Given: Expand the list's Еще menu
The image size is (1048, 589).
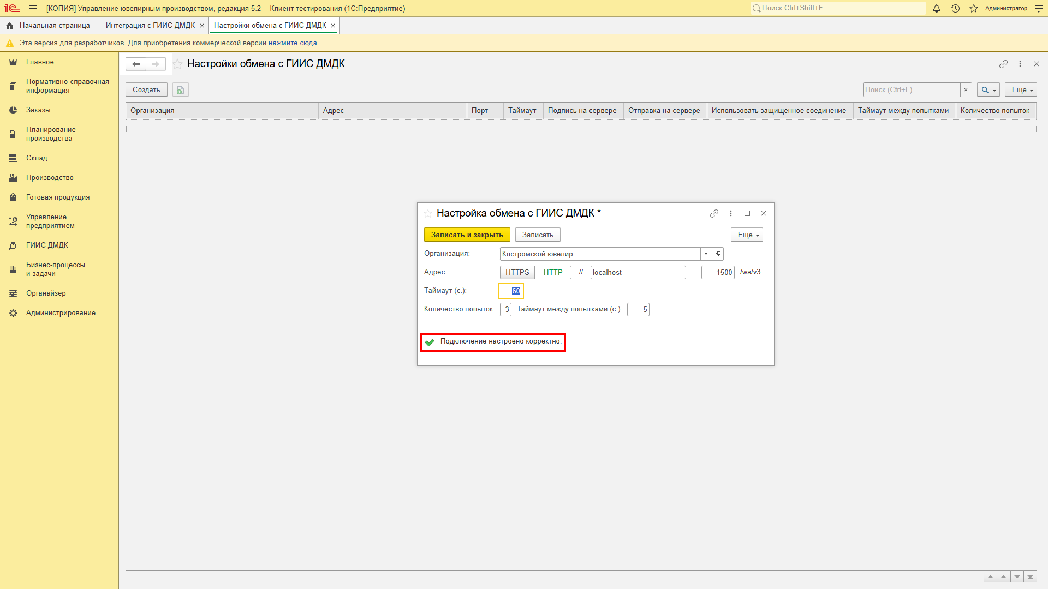Looking at the screenshot, I should click(x=1021, y=90).
